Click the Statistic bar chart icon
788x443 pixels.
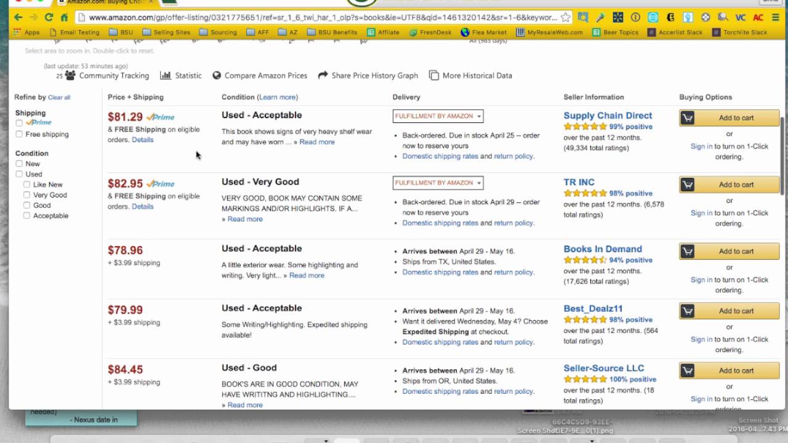click(x=165, y=75)
